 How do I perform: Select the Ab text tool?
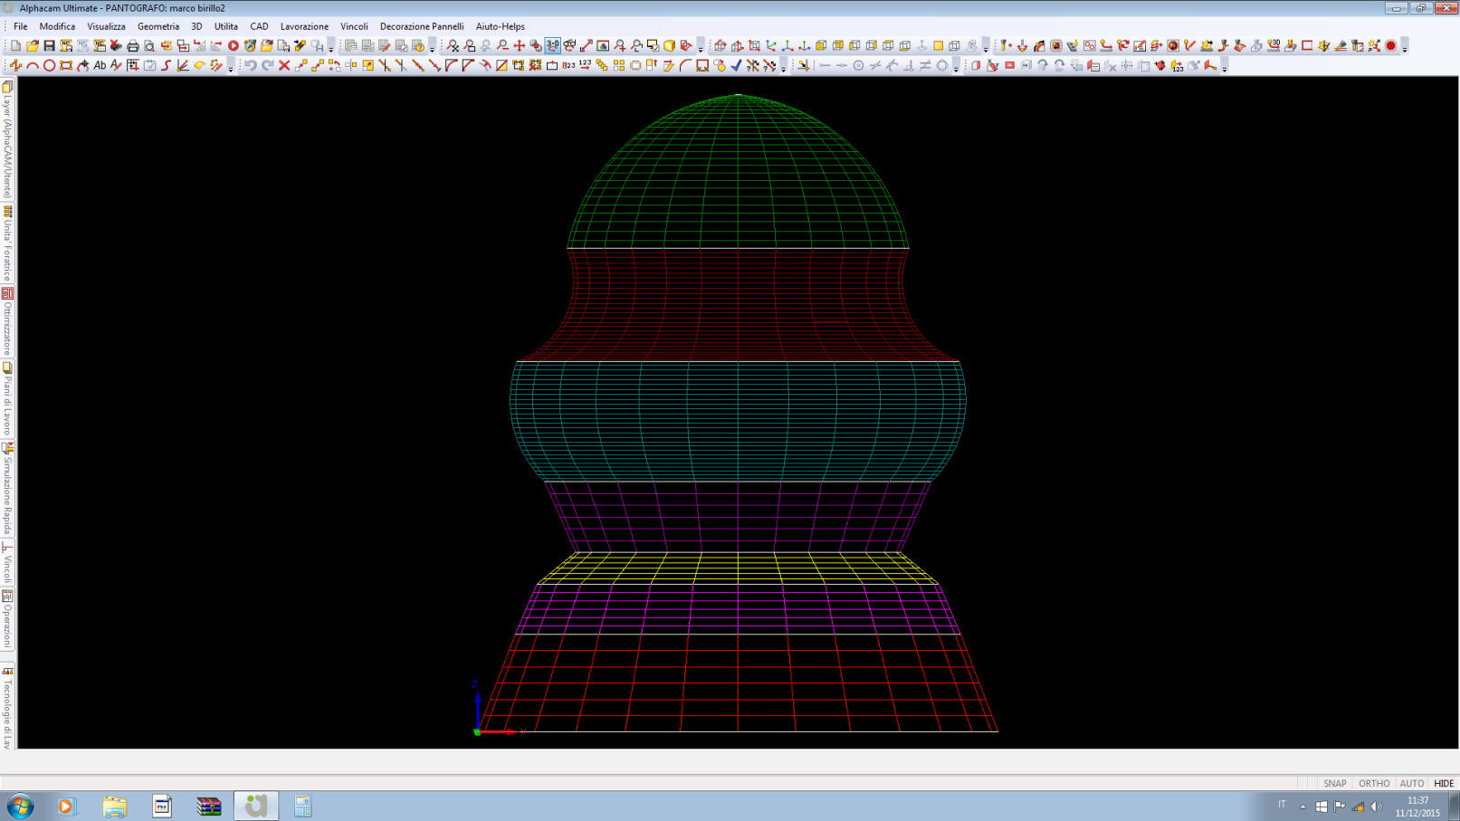100,65
